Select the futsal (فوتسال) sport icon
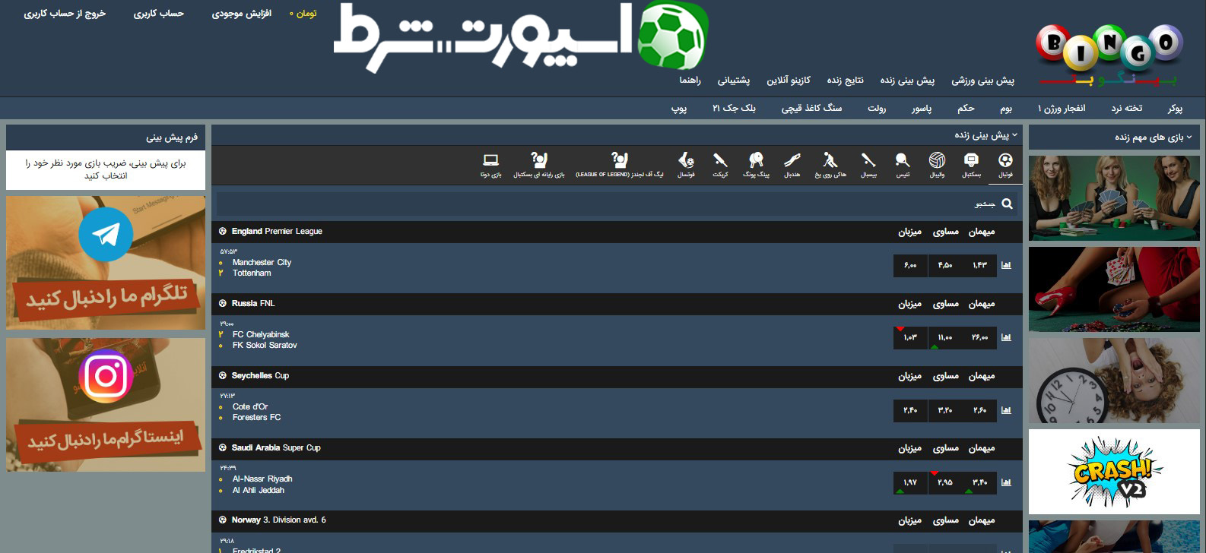 pos(686,165)
